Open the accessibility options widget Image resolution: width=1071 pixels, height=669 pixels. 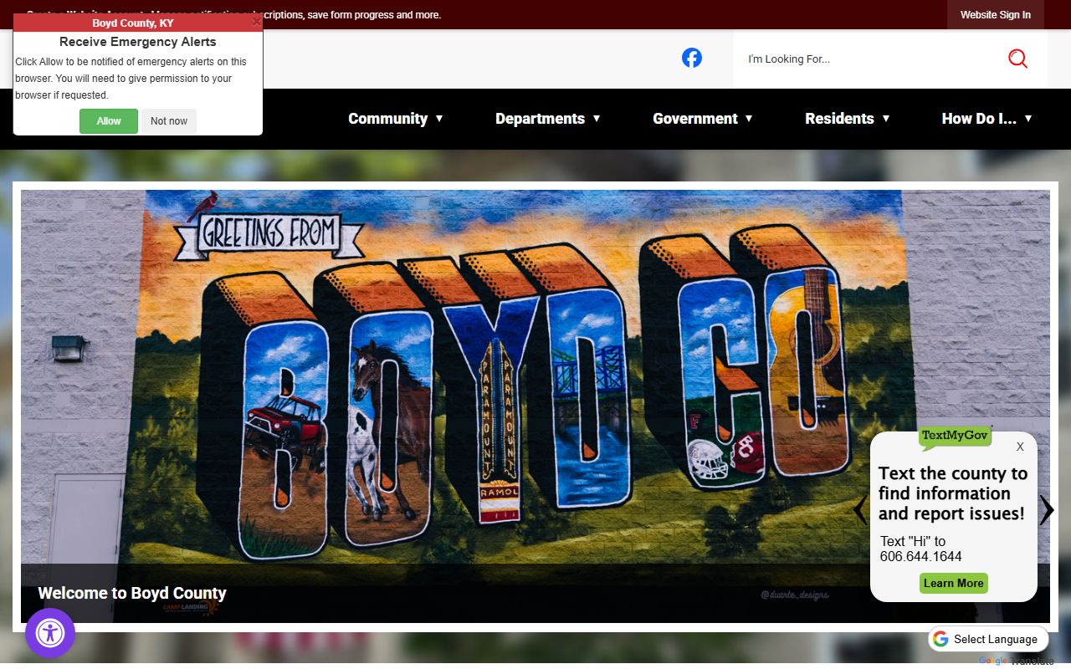coord(50,633)
